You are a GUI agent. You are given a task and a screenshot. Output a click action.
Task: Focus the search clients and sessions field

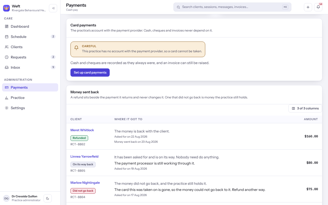232,7
